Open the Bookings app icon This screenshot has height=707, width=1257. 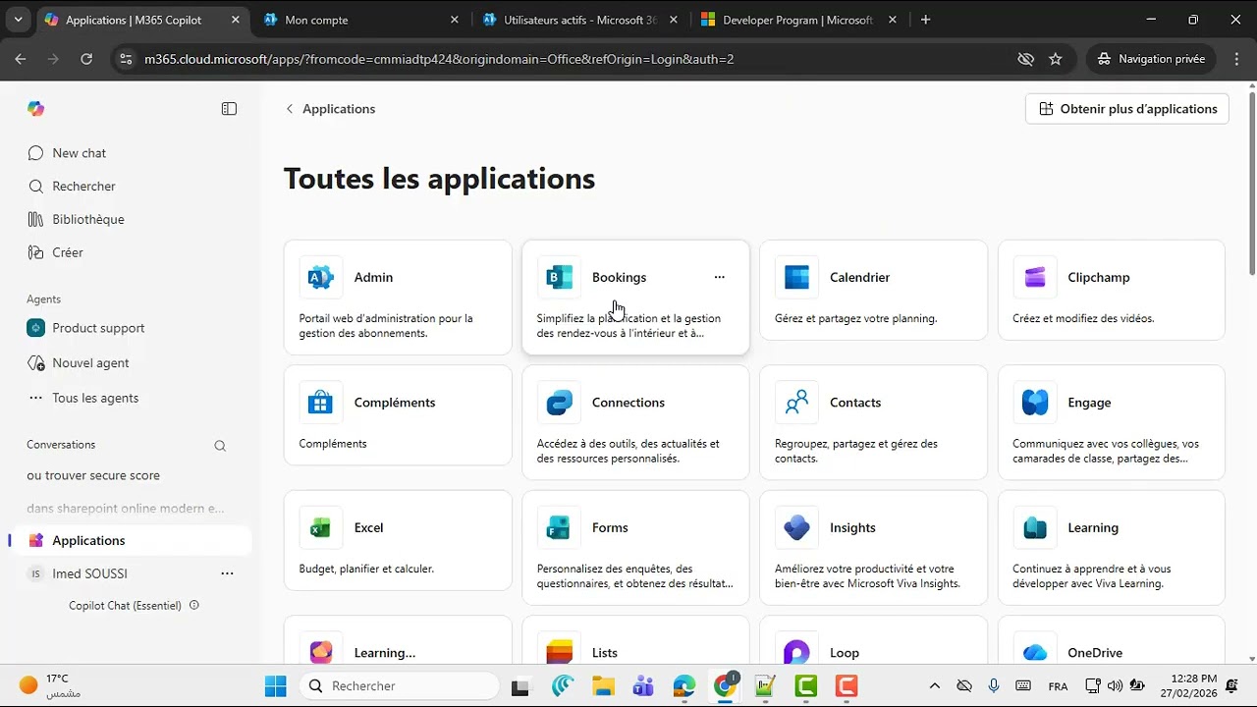pyautogui.click(x=559, y=277)
